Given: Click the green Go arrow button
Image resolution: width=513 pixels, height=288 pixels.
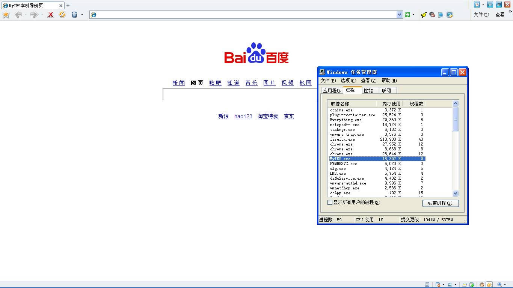Looking at the screenshot, I should [407, 15].
